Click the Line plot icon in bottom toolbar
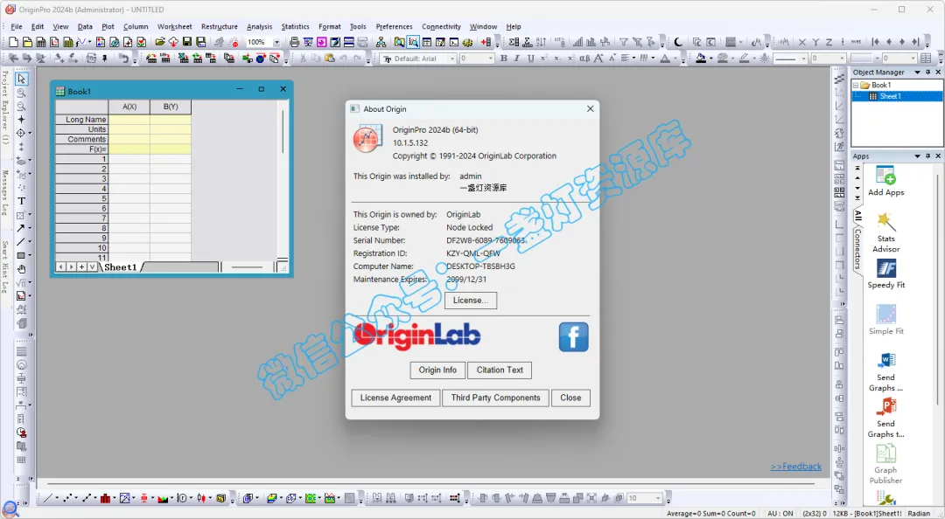This screenshot has height=519, width=945. click(x=48, y=499)
